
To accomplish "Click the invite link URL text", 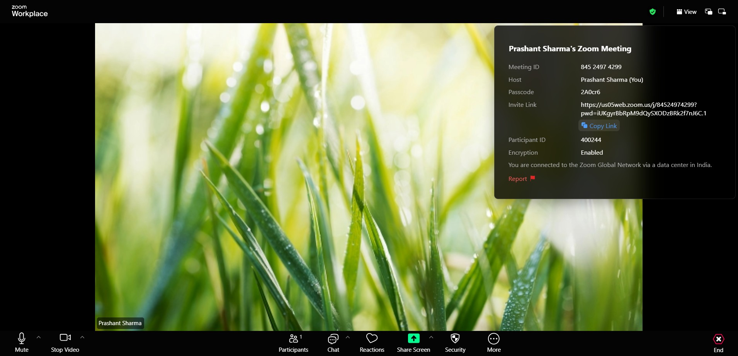I will click(643, 109).
